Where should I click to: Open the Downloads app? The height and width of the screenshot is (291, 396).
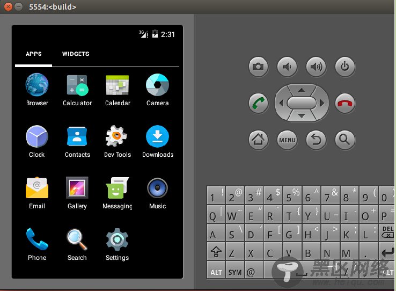tap(158, 141)
